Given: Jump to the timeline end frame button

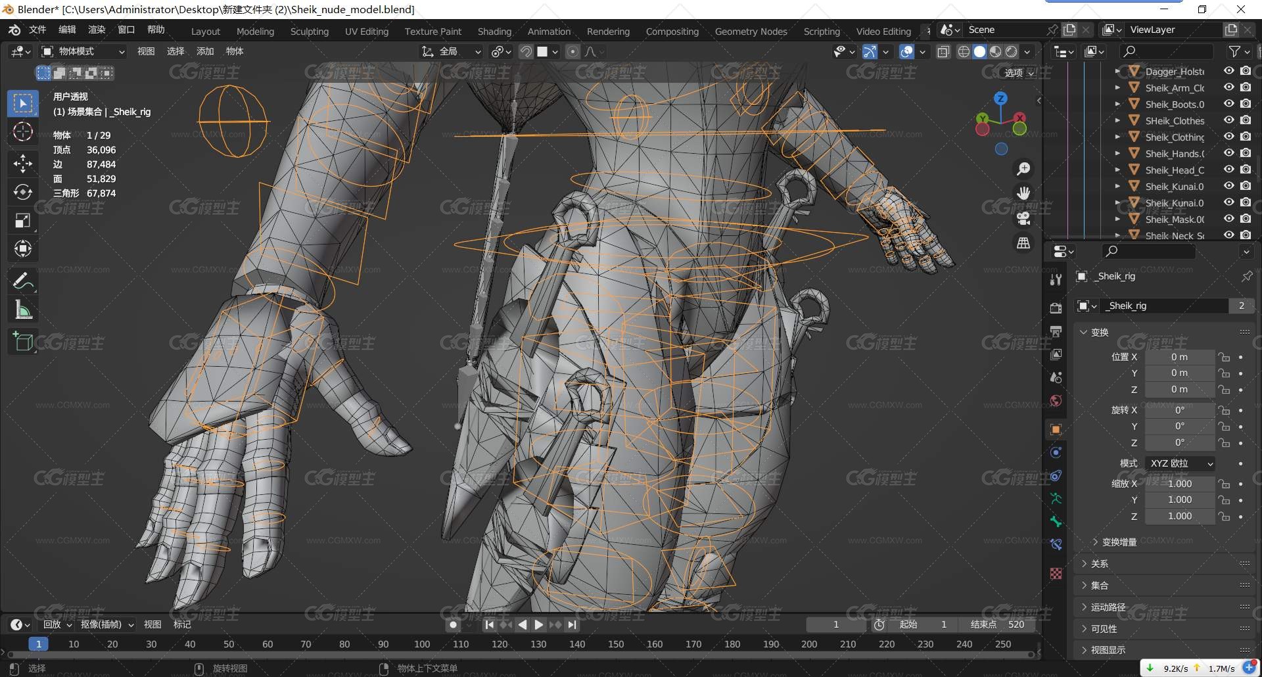Looking at the screenshot, I should coord(572,625).
